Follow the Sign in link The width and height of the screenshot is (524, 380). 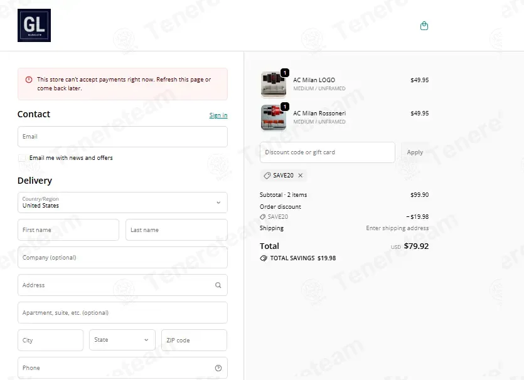(x=218, y=115)
